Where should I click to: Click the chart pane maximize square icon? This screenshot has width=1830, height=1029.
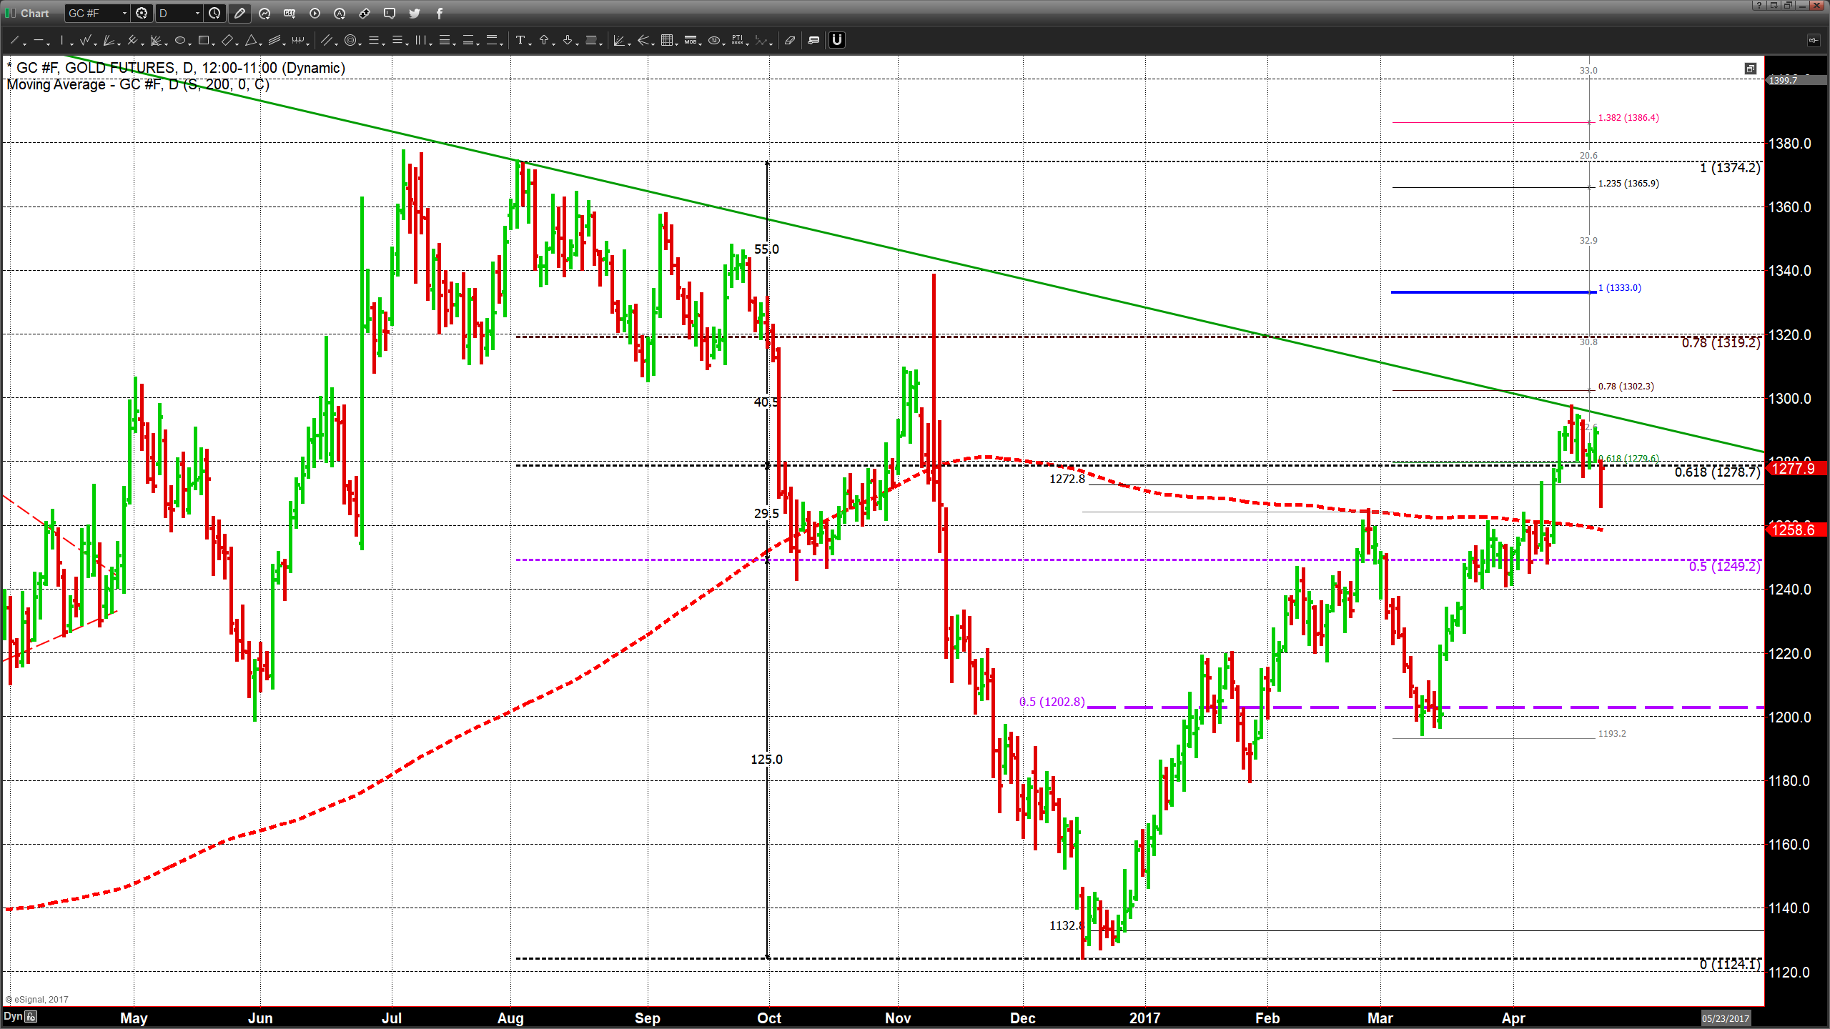[1750, 69]
